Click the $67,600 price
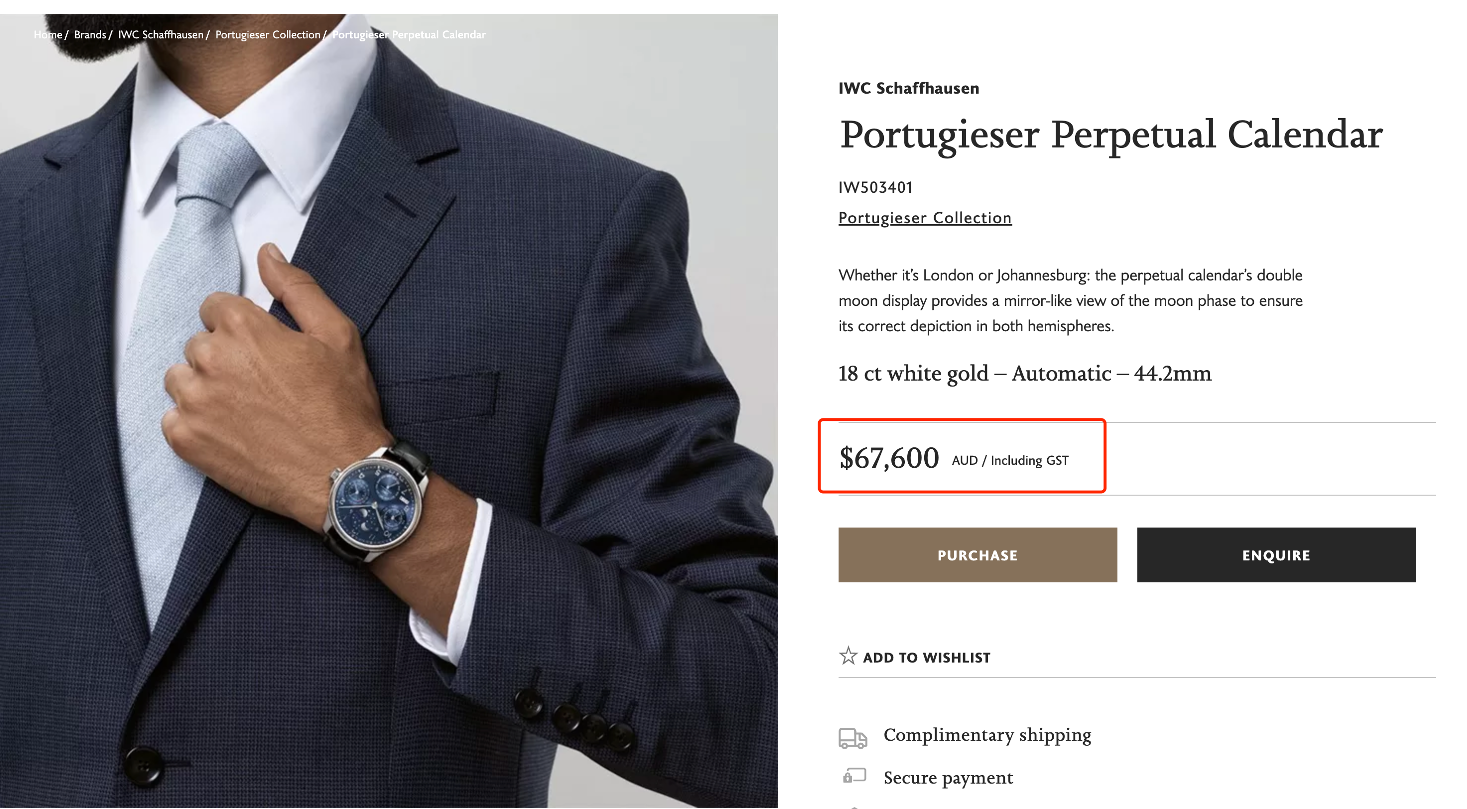 tap(889, 458)
